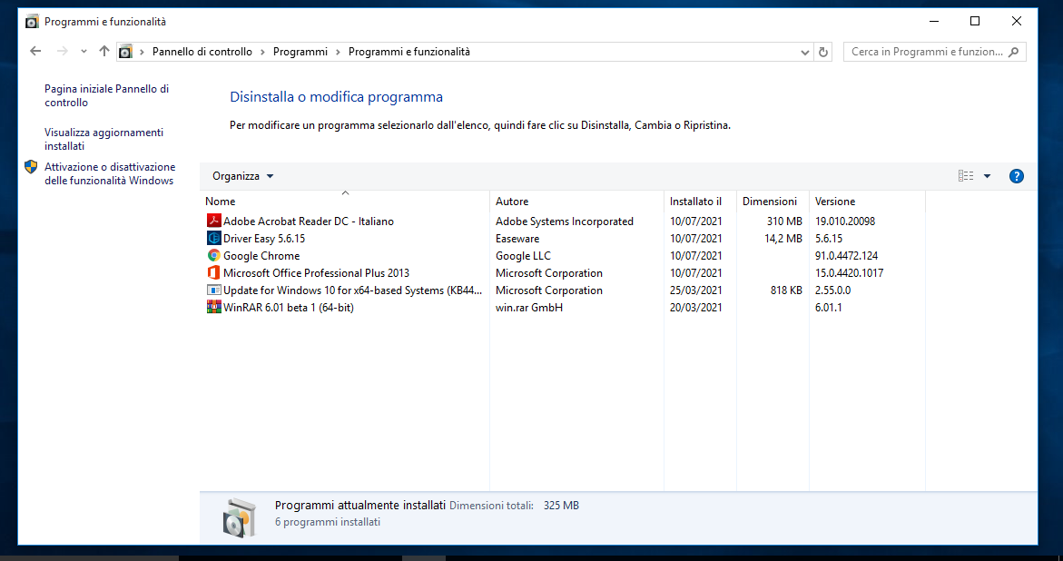The height and width of the screenshot is (561, 1063).
Task: Click the shield icon beside Windows features link
Action: (31, 167)
